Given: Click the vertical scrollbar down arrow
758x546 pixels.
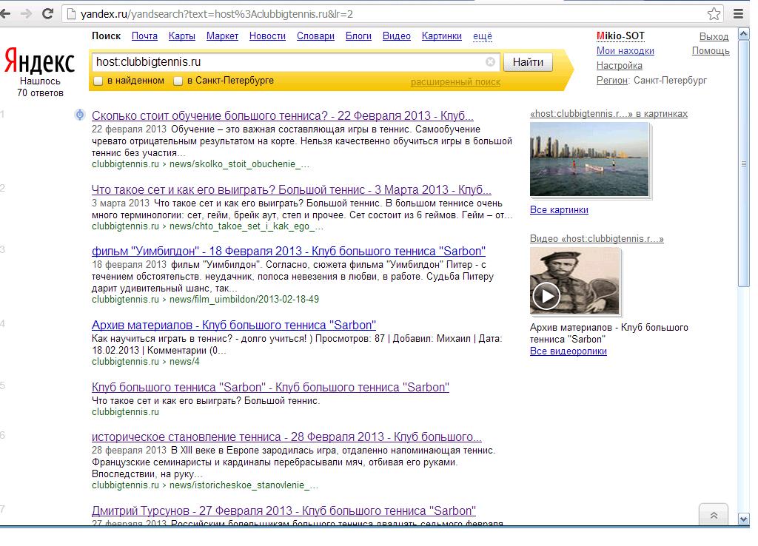Looking at the screenshot, I should click(x=744, y=519).
